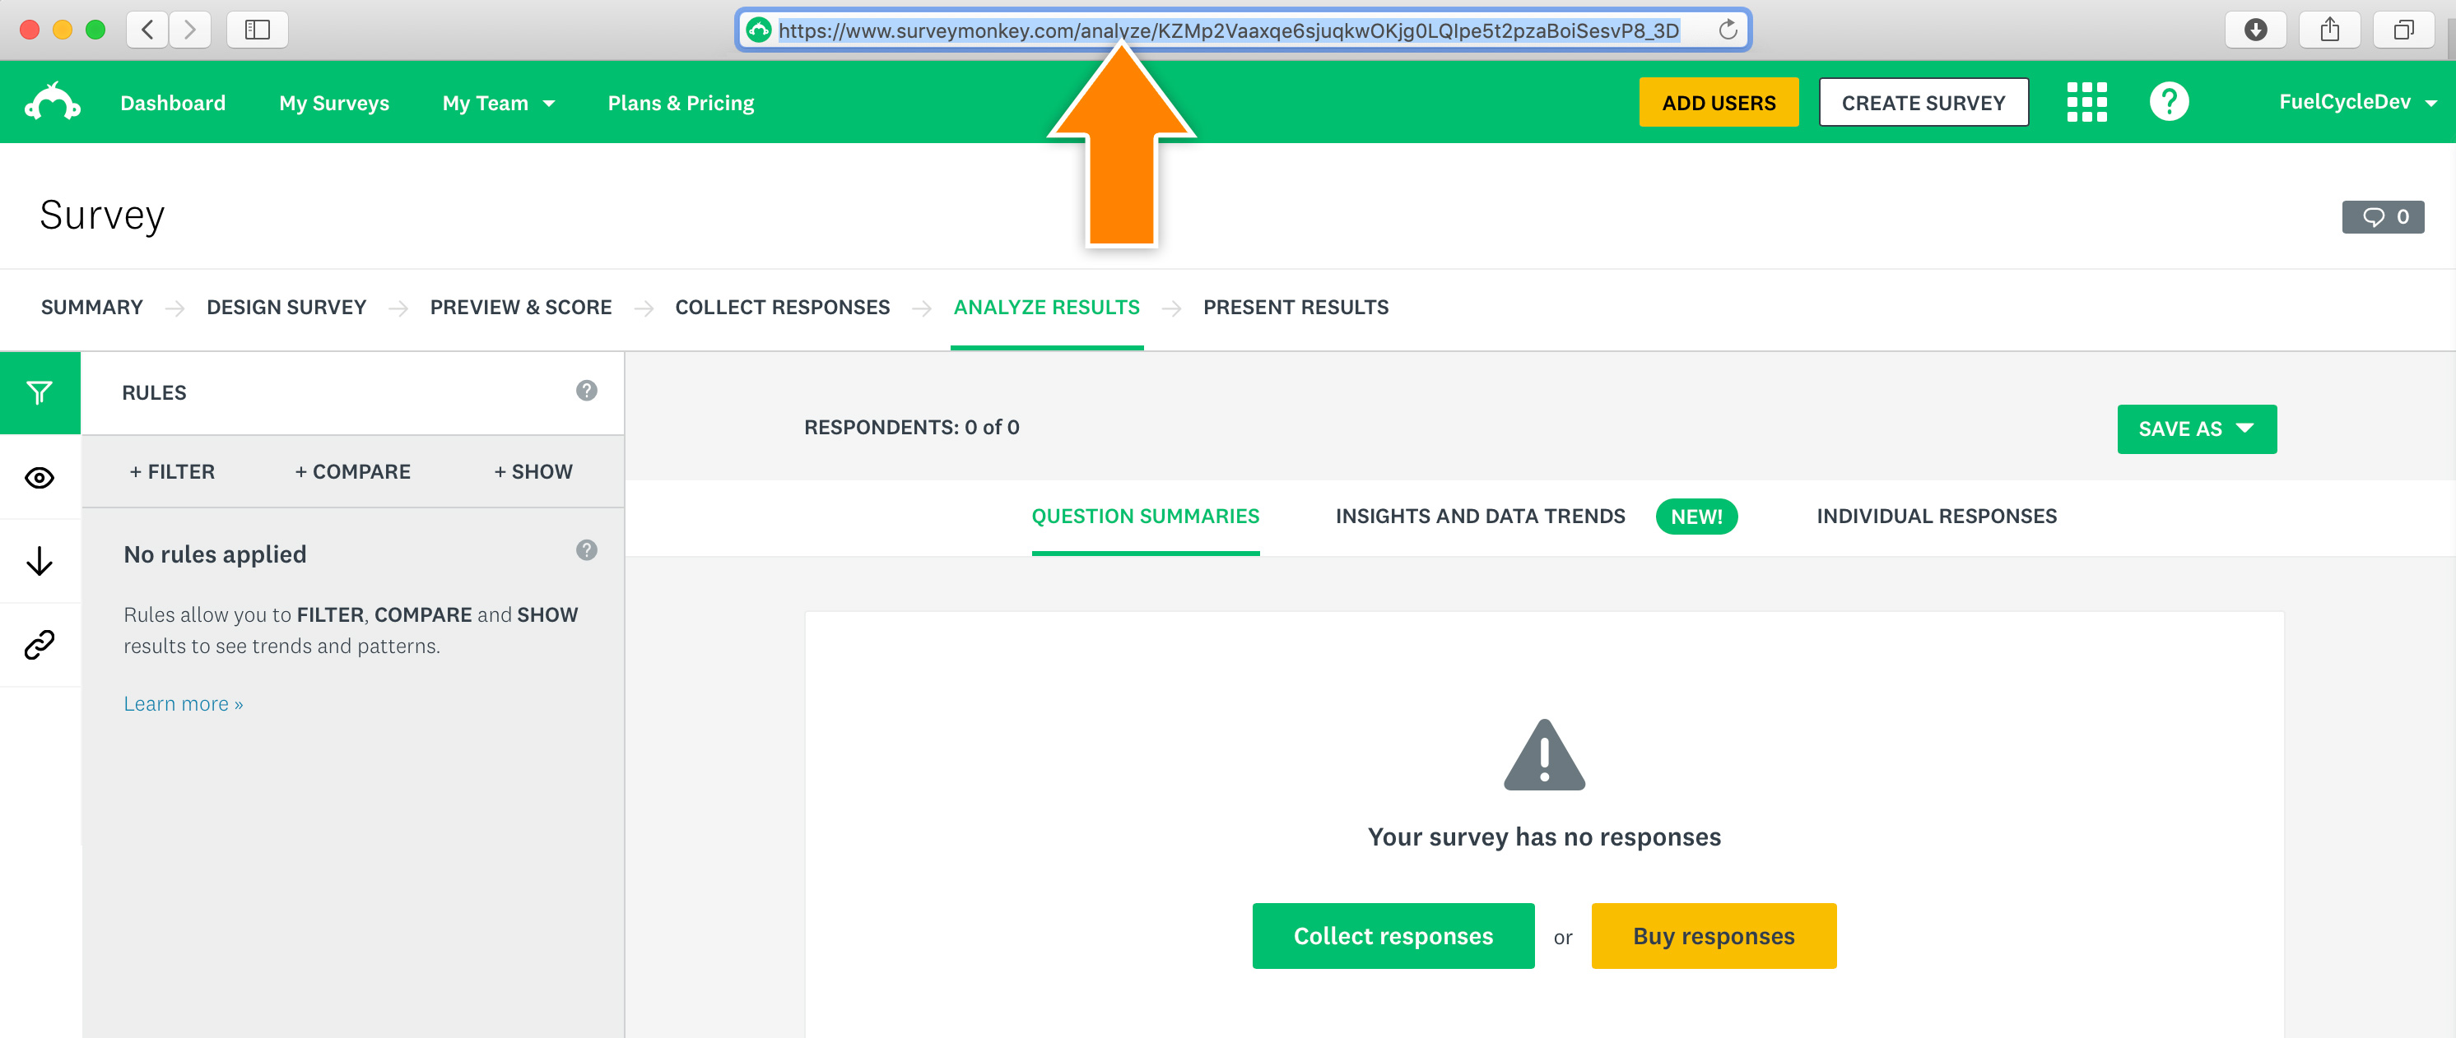The image size is (2456, 1038).
Task: Click the SurveyMonkey logo icon
Action: pyautogui.click(x=53, y=102)
